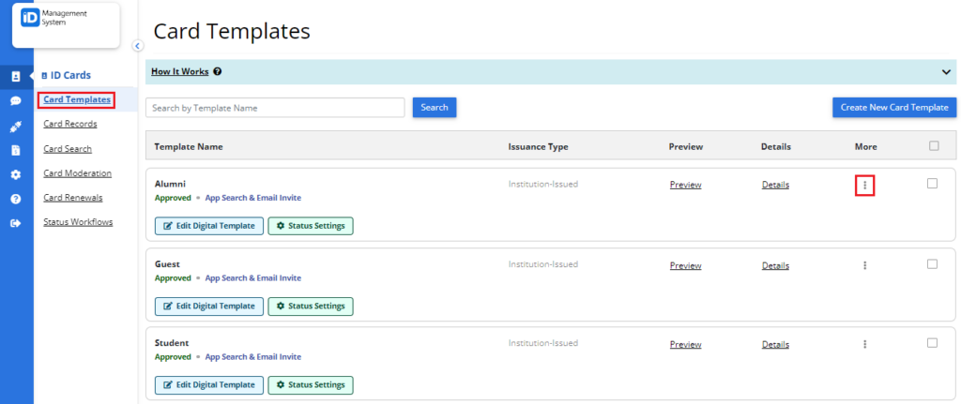Expand the How It Works panel chevron
Image resolution: width=961 pixels, height=404 pixels.
point(946,71)
